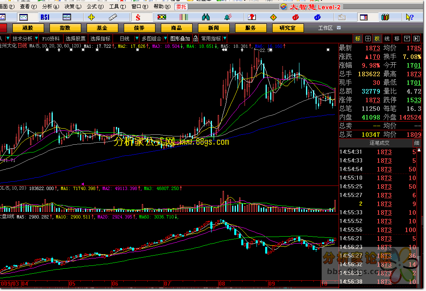426x291 pixels.
Task: Click the red square button left of 港股
Action: pos(3,28)
